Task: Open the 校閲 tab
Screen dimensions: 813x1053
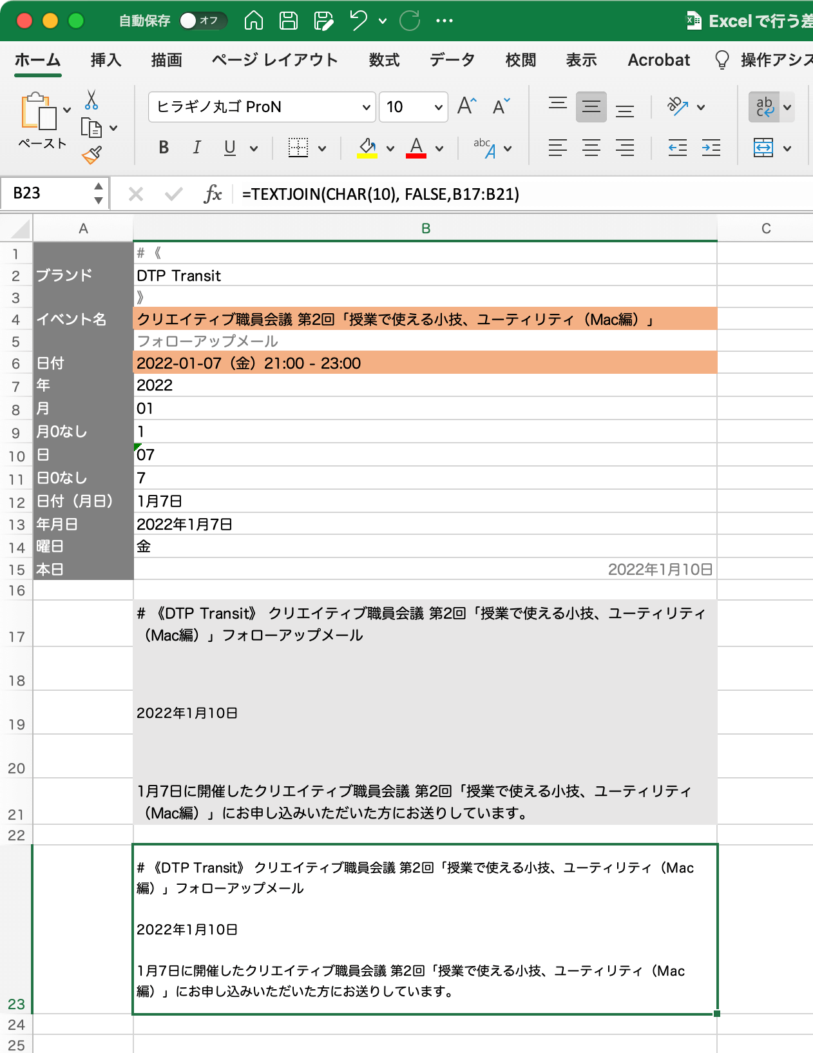Action: tap(521, 60)
